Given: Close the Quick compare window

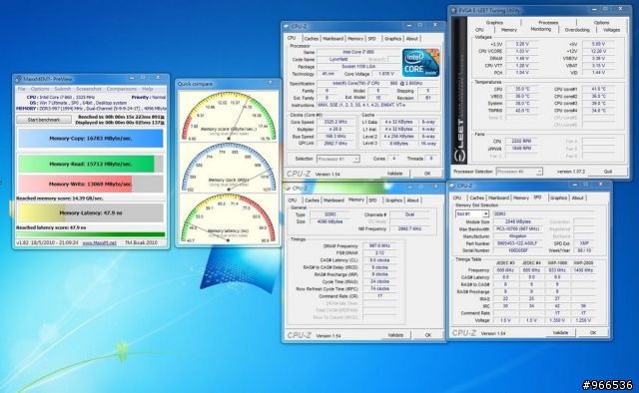Looking at the screenshot, I should coord(270,83).
